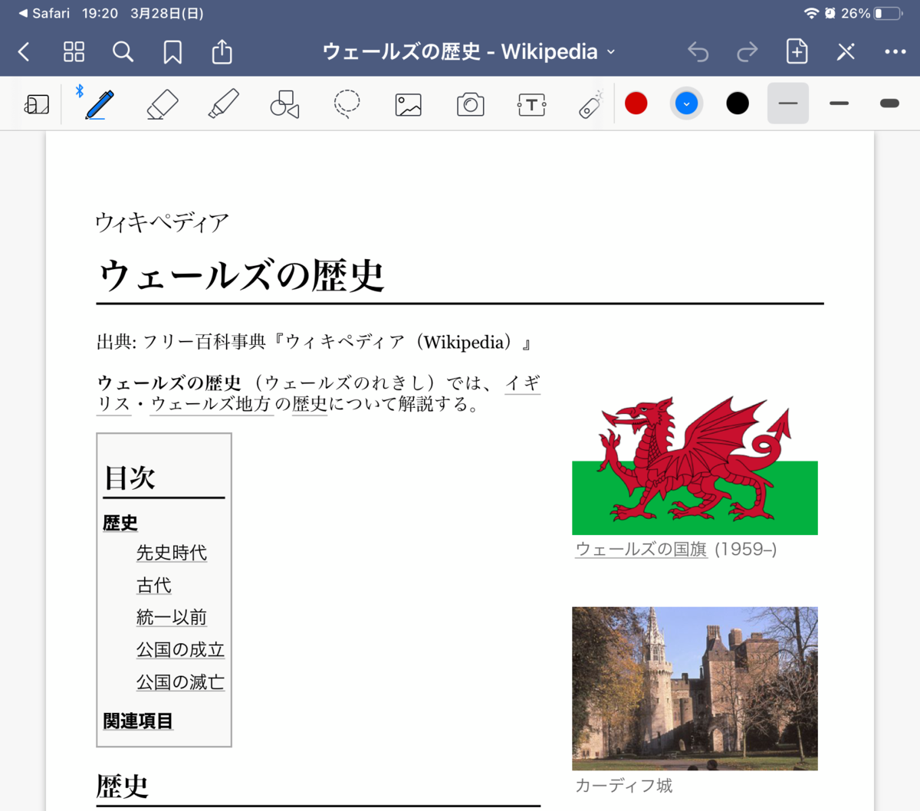Image resolution: width=920 pixels, height=811 pixels.
Task: Open the Camera tool
Action: 470,104
